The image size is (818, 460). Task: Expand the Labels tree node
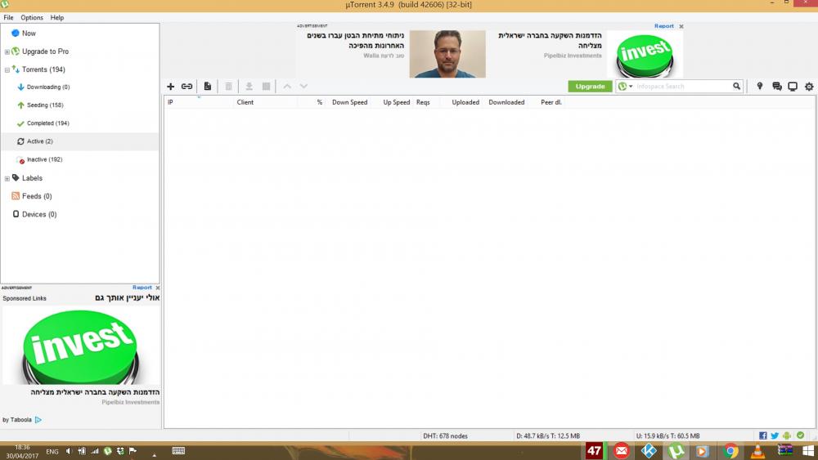click(7, 178)
